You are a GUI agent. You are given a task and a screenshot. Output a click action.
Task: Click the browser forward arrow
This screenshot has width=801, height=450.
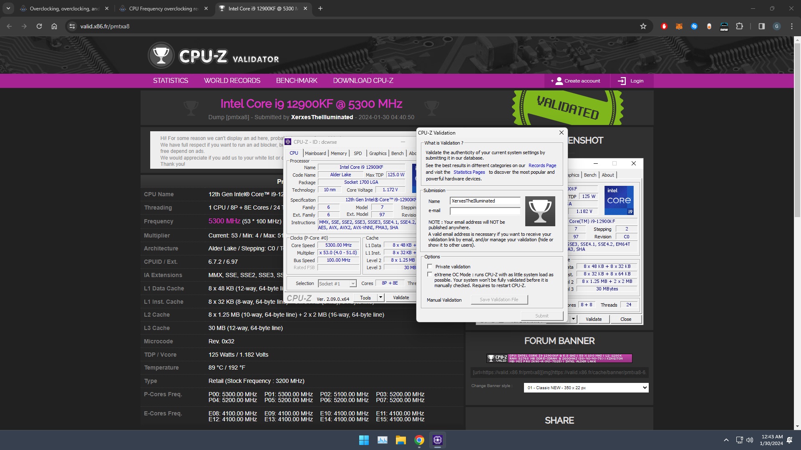(24, 26)
